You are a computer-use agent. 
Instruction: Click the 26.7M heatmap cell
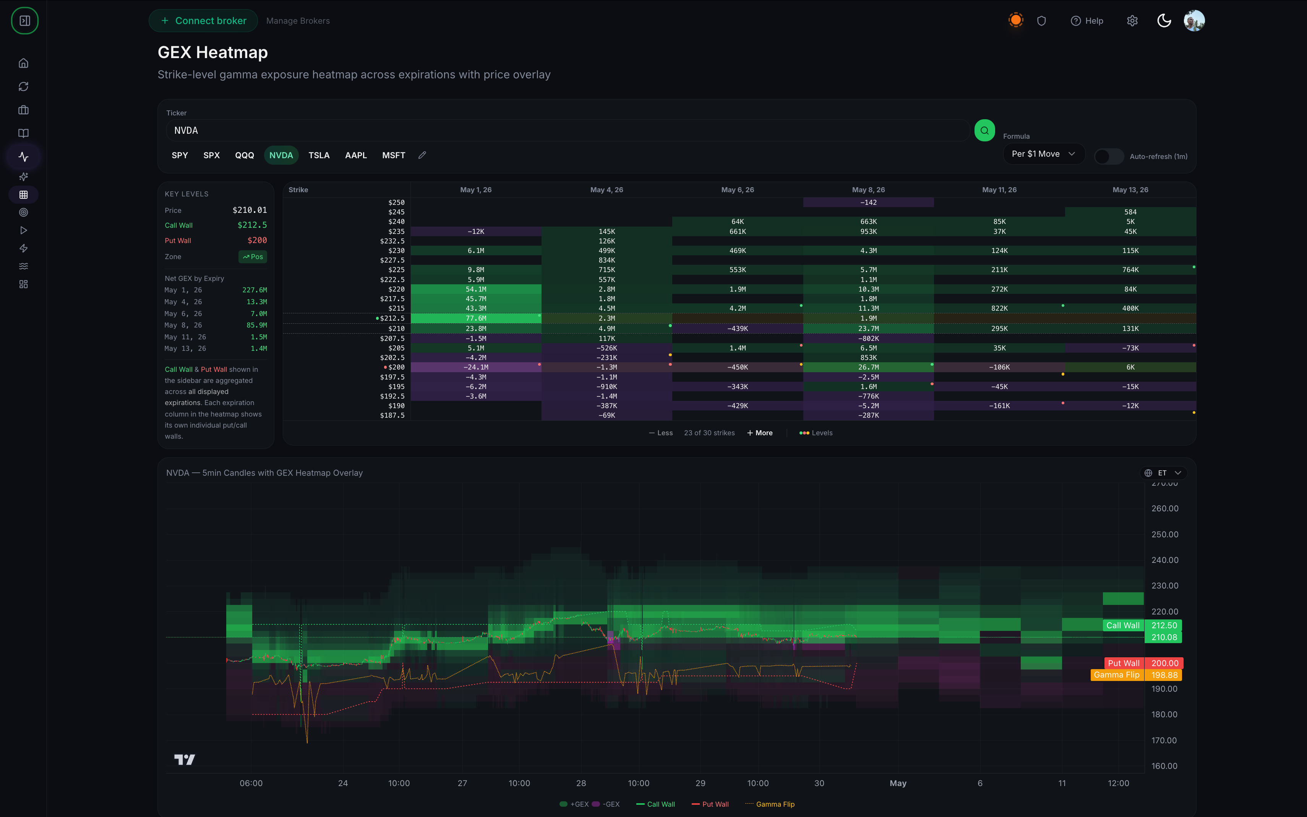pos(868,367)
